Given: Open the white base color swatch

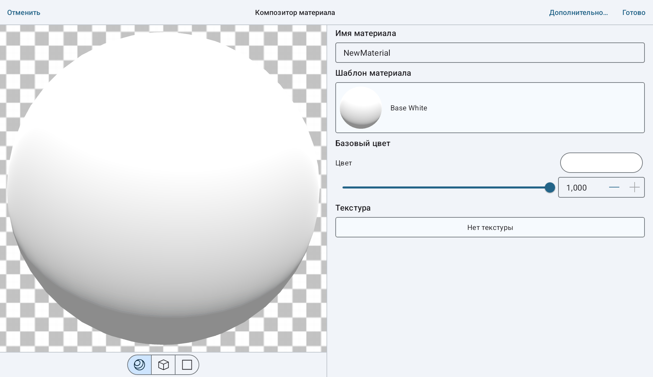Looking at the screenshot, I should (x=601, y=163).
